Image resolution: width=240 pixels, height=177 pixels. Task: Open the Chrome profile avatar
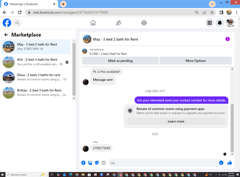[x=229, y=12]
